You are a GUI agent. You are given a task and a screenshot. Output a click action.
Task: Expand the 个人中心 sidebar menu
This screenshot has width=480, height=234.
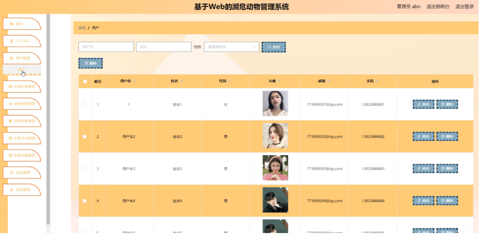tap(22, 41)
